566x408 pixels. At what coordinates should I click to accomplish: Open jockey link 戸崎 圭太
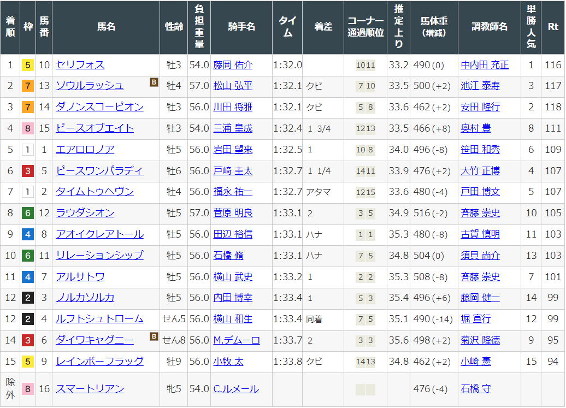233,171
